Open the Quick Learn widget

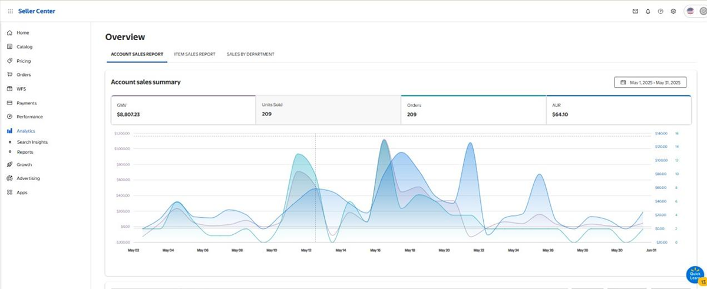click(695, 275)
